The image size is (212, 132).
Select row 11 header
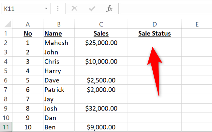coord(6,127)
